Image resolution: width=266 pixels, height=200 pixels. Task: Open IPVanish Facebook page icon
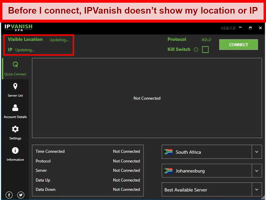9,195
